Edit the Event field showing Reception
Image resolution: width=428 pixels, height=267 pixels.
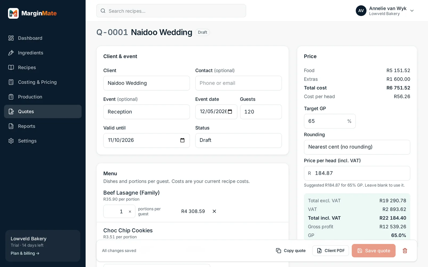(147, 112)
